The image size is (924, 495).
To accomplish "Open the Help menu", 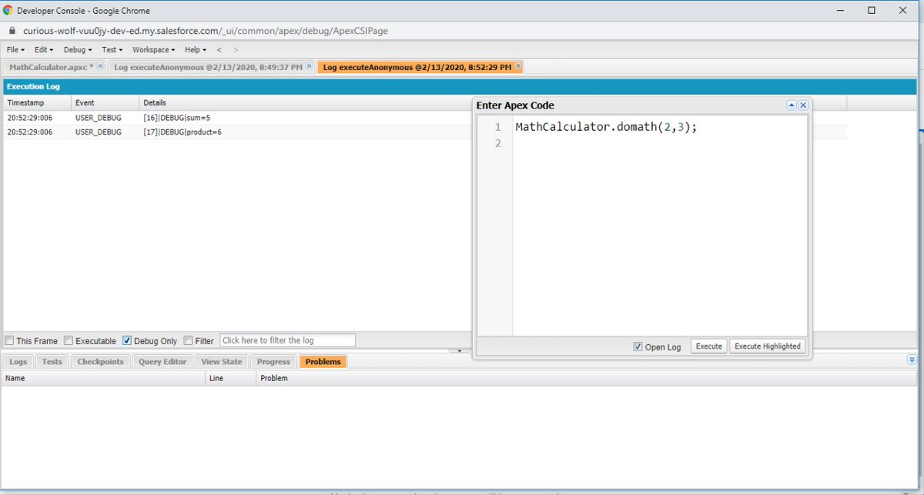I will click(x=196, y=50).
